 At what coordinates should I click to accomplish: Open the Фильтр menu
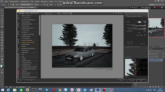click(x=51, y=2)
